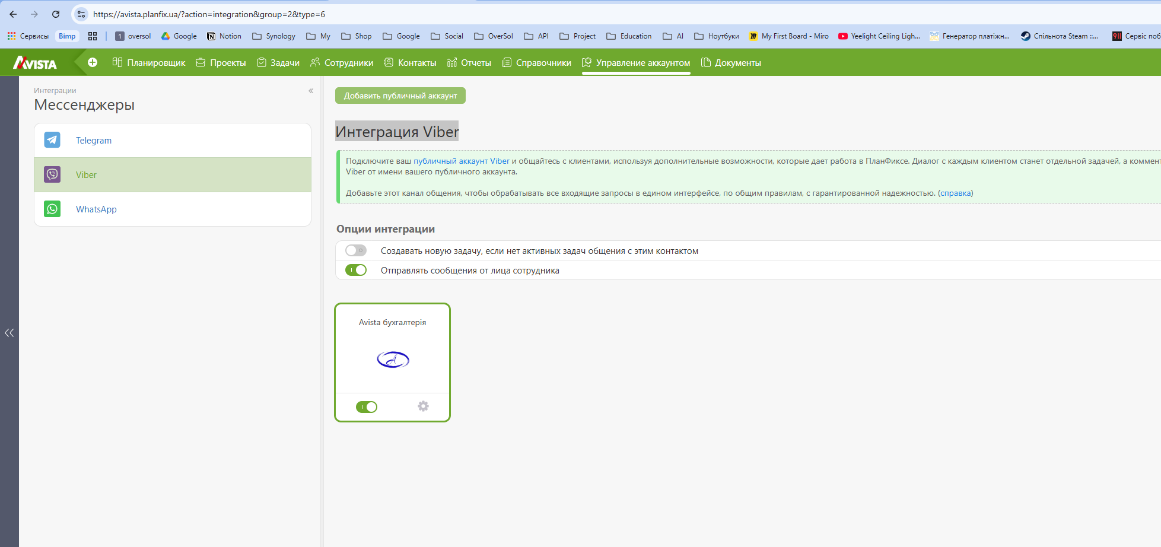Open My First Board - Miro bookmark

789,36
